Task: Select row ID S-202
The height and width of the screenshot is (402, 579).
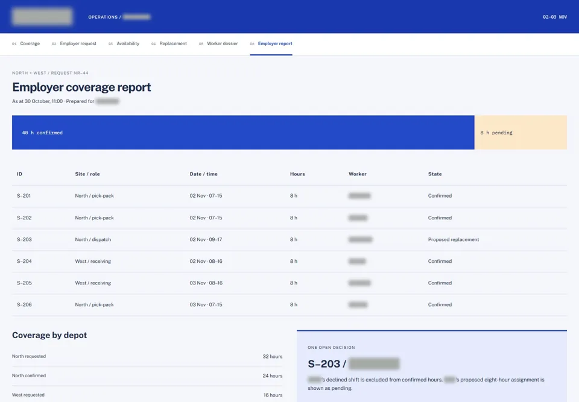Action: [x=24, y=218]
